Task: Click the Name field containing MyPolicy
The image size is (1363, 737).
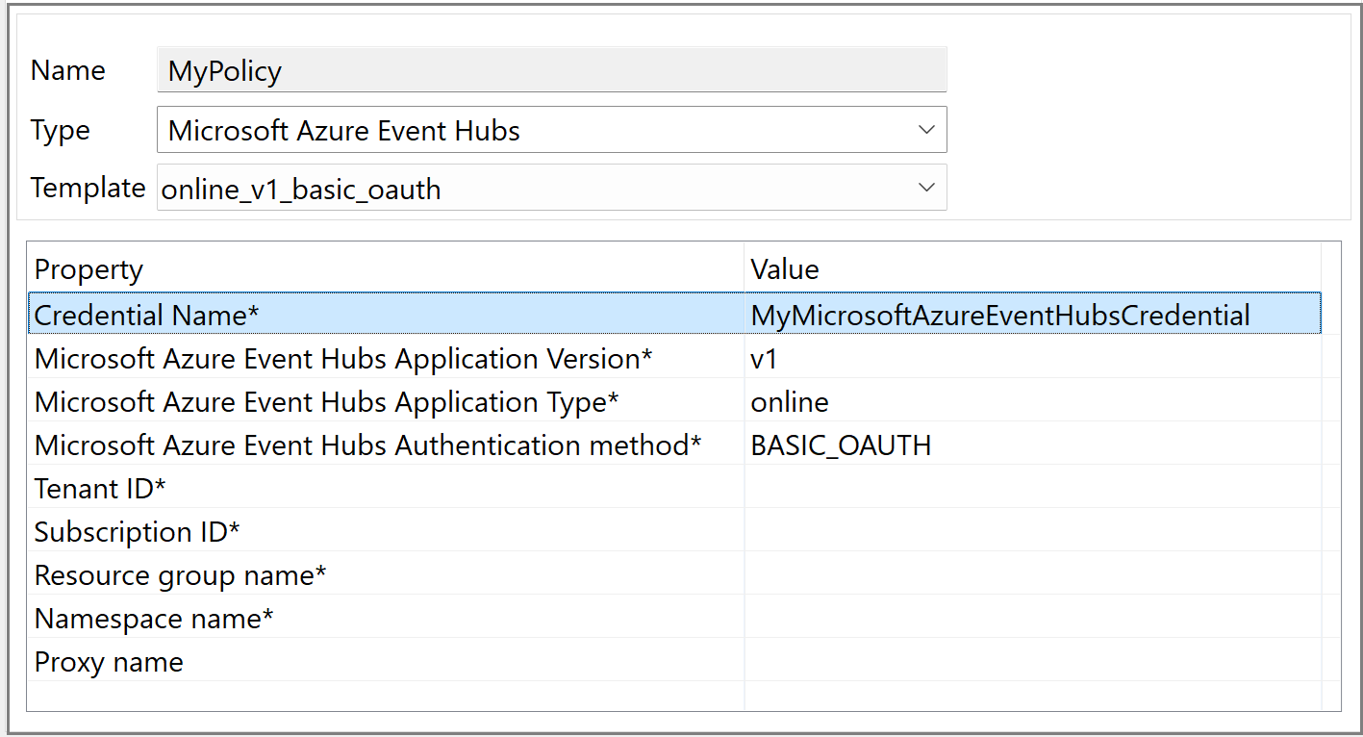Action: pos(550,71)
